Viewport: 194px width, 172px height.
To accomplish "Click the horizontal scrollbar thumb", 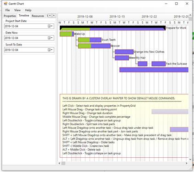I will (63, 163).
